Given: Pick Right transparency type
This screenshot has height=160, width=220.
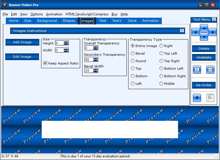Looking at the screenshot, I should pos(166,46).
